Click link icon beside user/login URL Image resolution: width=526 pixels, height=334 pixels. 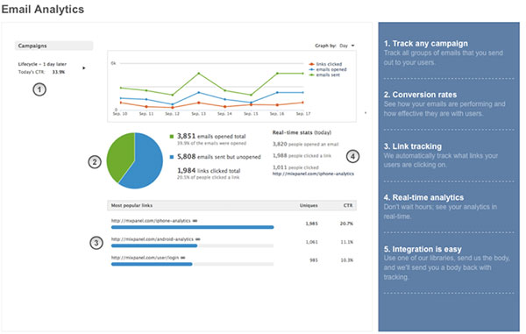[183, 258]
